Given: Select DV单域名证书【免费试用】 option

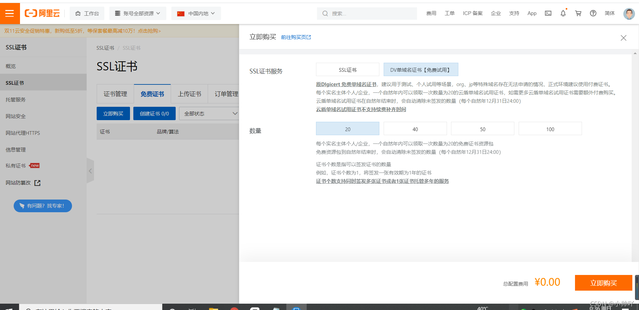Looking at the screenshot, I should pyautogui.click(x=421, y=69).
